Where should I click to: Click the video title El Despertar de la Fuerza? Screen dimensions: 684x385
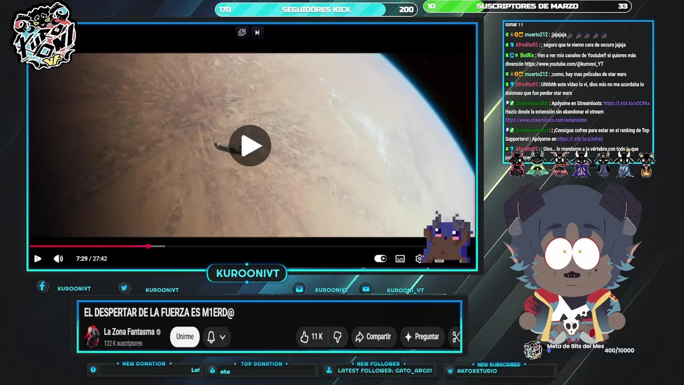159,313
